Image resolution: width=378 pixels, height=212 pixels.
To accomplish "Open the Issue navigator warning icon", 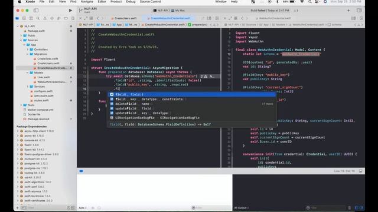I will (45, 18).
